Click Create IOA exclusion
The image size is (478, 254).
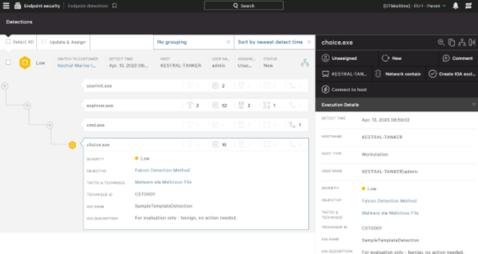point(452,74)
